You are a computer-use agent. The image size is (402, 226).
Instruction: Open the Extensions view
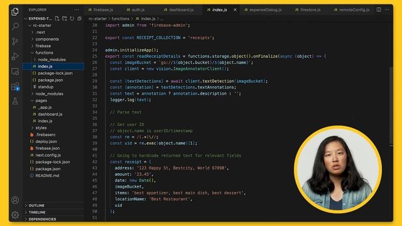[x=15, y=87]
